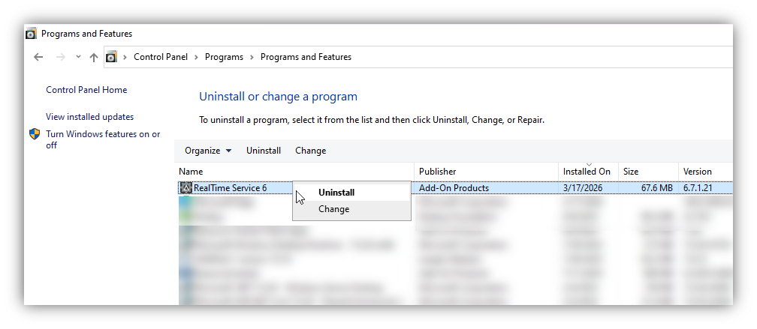Select the Control Panel breadcrumb
This screenshot has width=757, height=329.
(161, 57)
